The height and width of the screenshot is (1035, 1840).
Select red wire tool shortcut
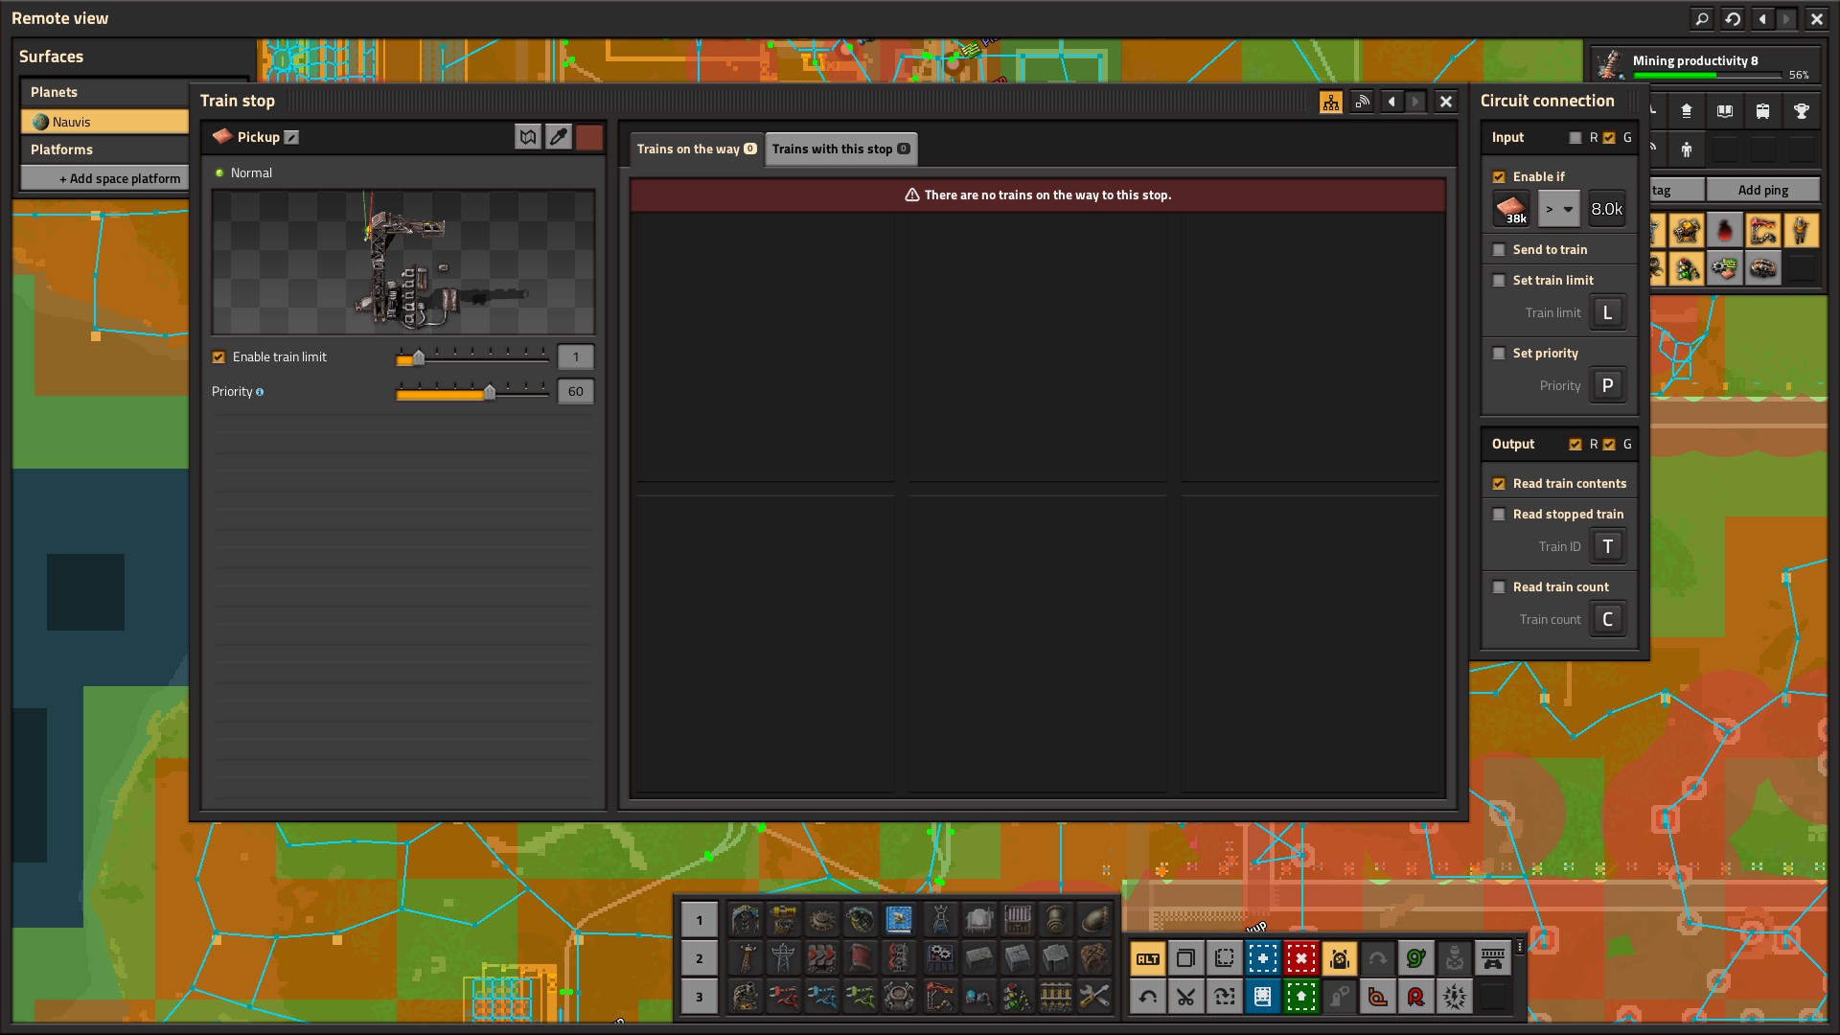tap(1415, 998)
